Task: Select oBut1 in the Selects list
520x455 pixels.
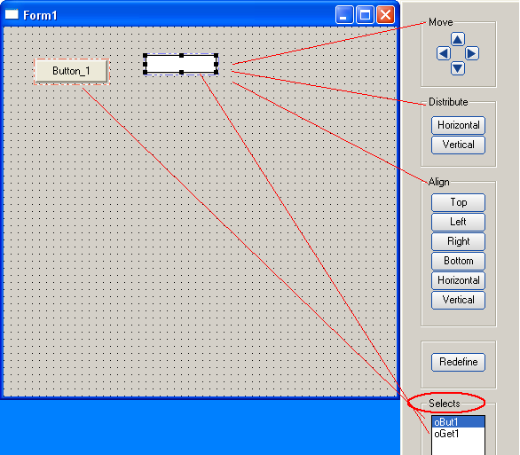Action: coord(458,422)
